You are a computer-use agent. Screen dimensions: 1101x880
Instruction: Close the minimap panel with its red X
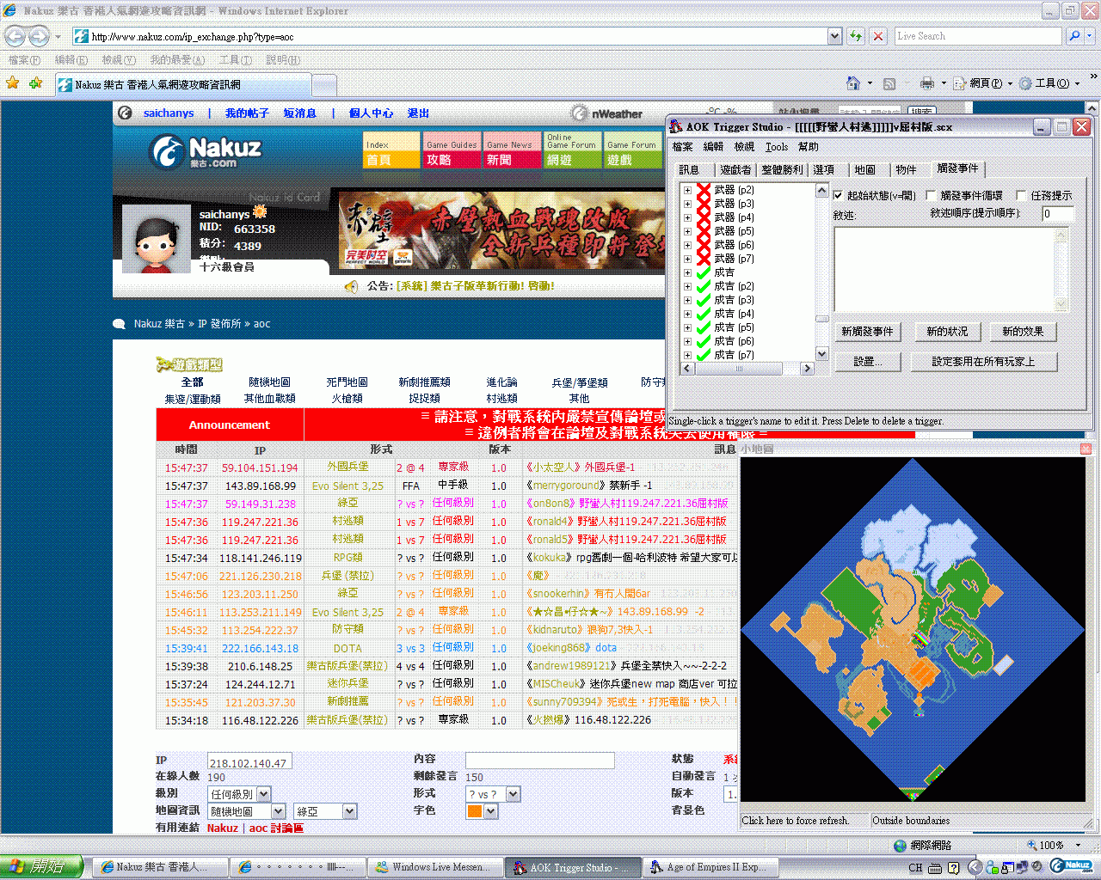[x=1086, y=449]
